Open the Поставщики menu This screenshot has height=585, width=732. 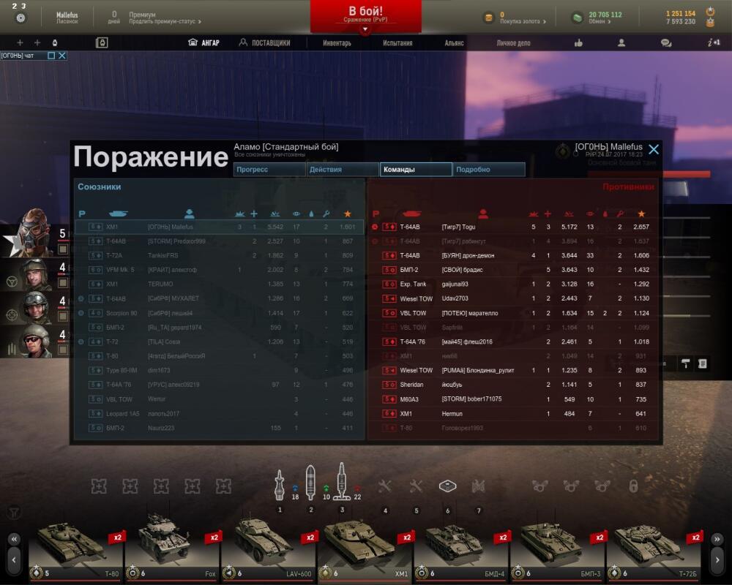coord(265,42)
